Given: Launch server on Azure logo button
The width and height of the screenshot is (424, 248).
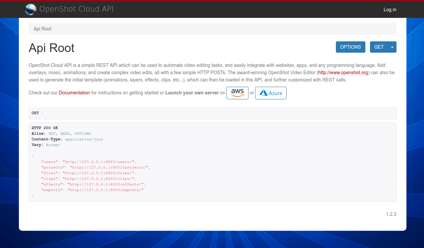Looking at the screenshot, I should click(x=271, y=93).
